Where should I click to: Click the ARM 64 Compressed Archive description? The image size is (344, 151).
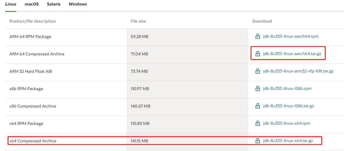(x=37, y=54)
